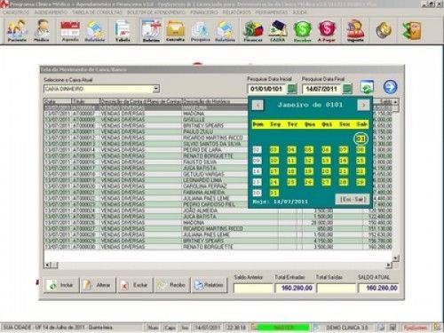444x333 pixels.
Task: Open the Consulta folder icon
Action: pos(175,31)
